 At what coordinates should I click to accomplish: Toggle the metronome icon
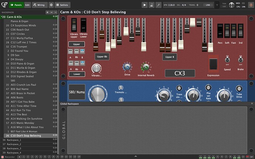coord(152,5)
